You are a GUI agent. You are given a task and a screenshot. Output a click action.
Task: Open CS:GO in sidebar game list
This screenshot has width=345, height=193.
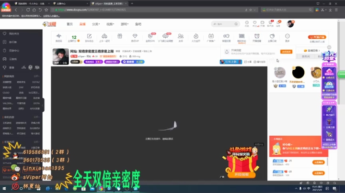tap(6, 93)
